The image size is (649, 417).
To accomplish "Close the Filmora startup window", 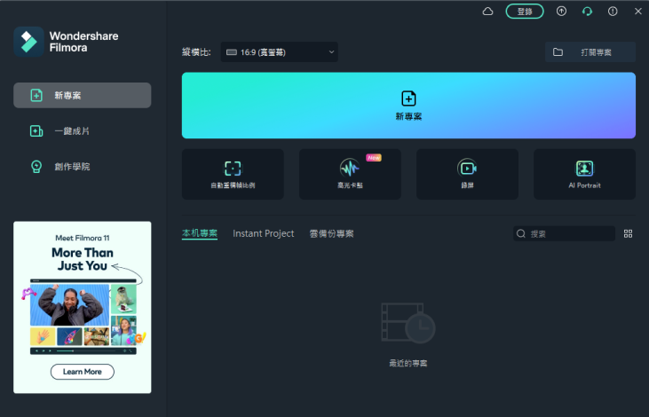I will pos(637,12).
